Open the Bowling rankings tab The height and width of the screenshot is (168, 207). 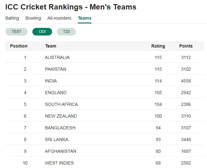click(33, 18)
